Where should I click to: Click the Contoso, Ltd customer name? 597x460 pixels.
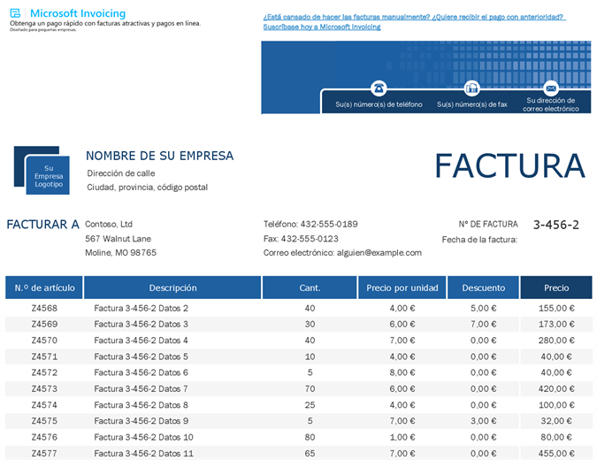tap(109, 224)
